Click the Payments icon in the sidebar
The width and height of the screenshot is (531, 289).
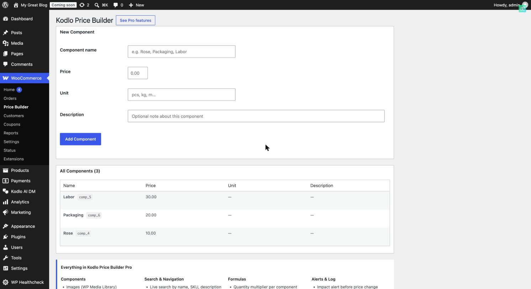pyautogui.click(x=6, y=181)
